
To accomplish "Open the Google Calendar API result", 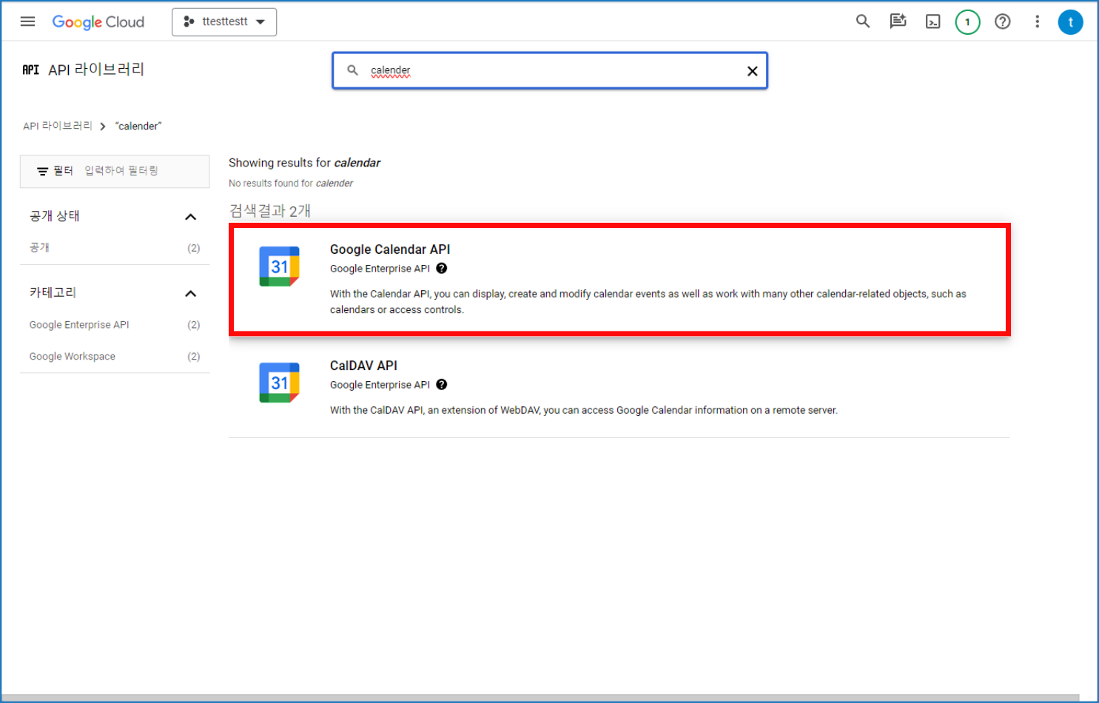I will click(x=390, y=249).
